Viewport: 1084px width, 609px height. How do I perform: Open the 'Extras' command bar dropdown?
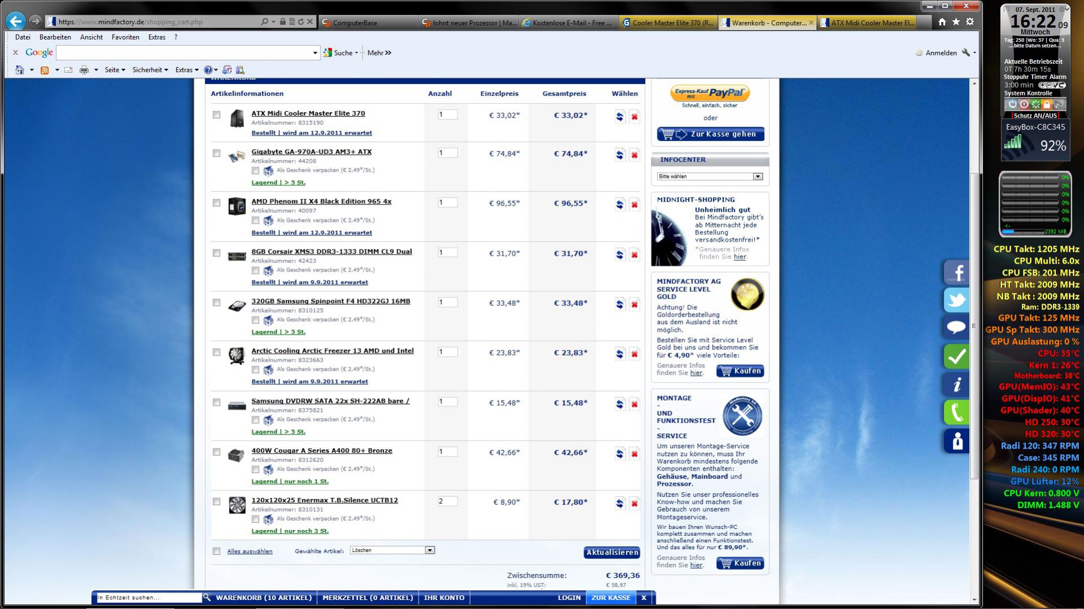coord(187,70)
